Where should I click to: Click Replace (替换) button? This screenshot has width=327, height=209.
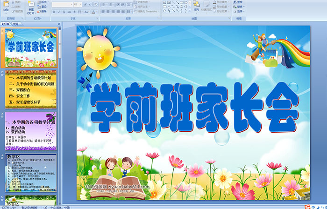[238, 7]
